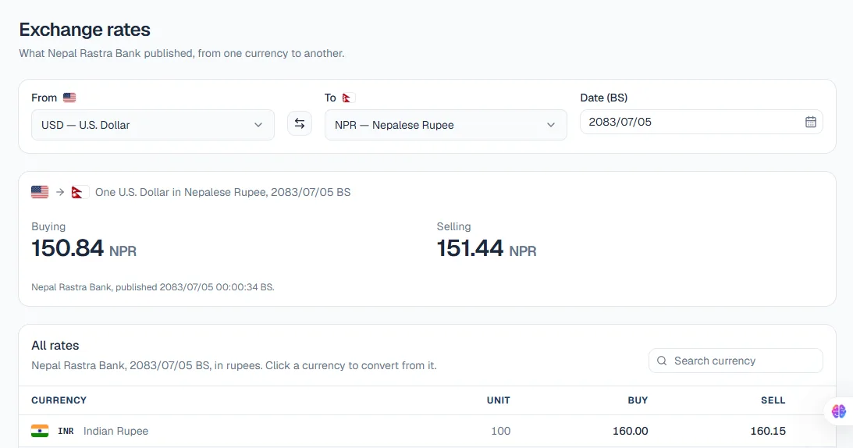Click the SELL column header
This screenshot has height=448, width=853.
tap(773, 400)
